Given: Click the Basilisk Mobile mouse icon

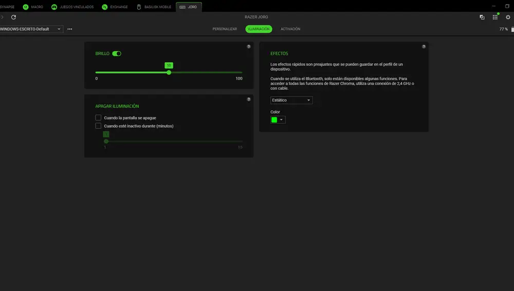Looking at the screenshot, I should (139, 7).
